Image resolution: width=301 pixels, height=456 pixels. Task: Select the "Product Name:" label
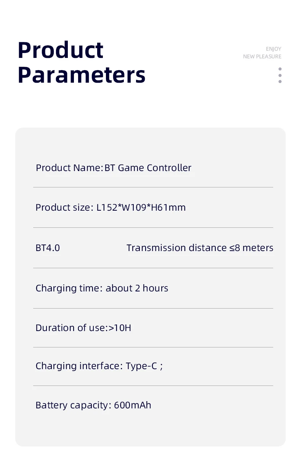[x=69, y=168]
